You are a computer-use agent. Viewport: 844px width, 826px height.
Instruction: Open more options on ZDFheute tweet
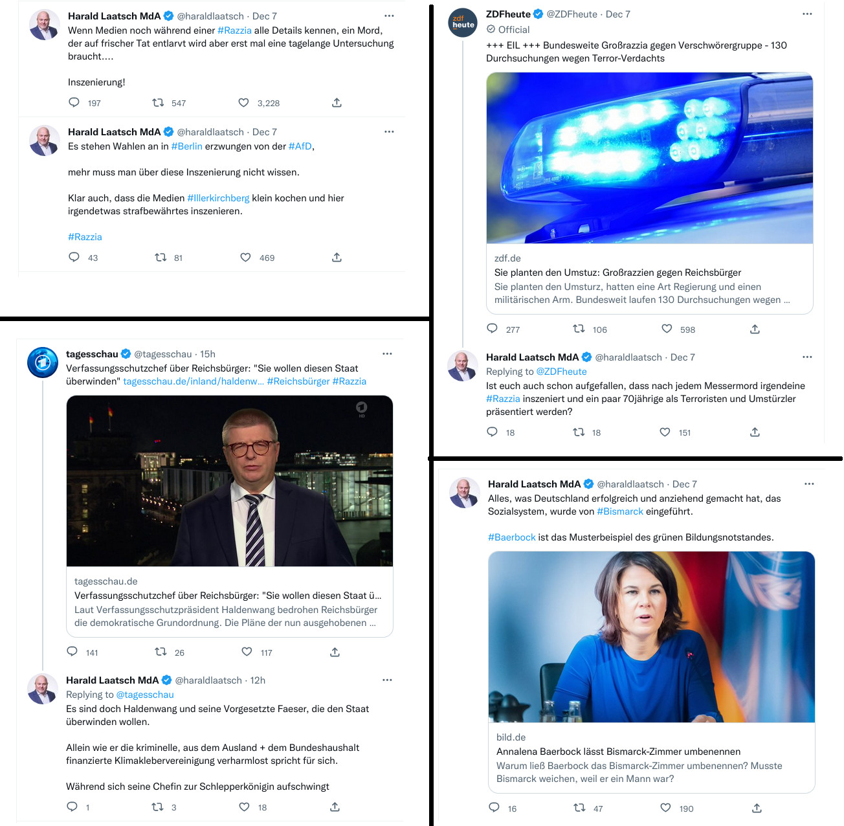tap(807, 14)
